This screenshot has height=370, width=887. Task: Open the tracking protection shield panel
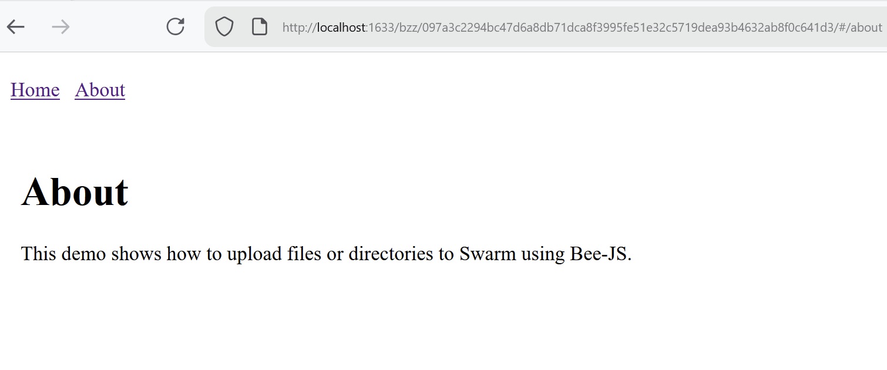pos(224,26)
